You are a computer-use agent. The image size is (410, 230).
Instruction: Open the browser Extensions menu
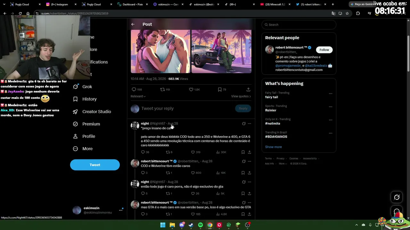tap(358, 13)
